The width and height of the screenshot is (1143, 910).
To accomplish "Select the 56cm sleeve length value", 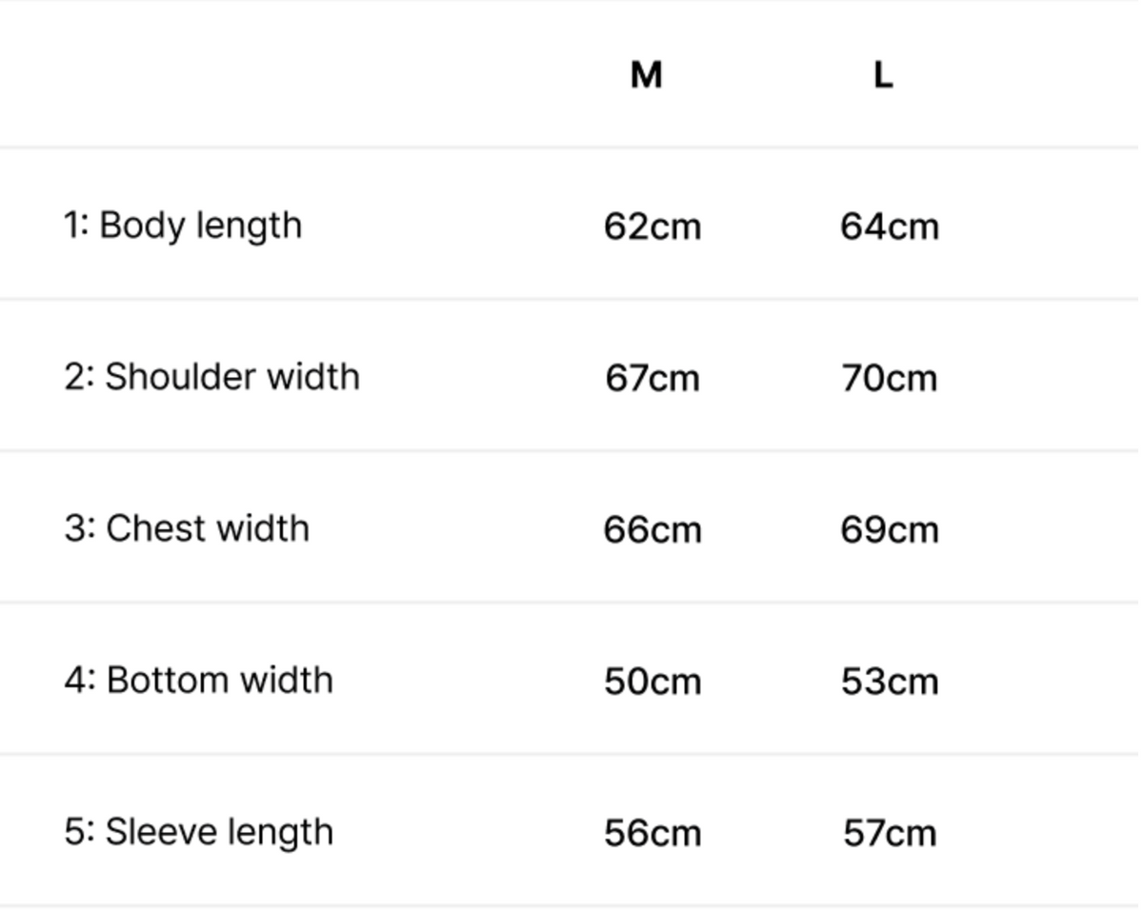I will pyautogui.click(x=652, y=833).
